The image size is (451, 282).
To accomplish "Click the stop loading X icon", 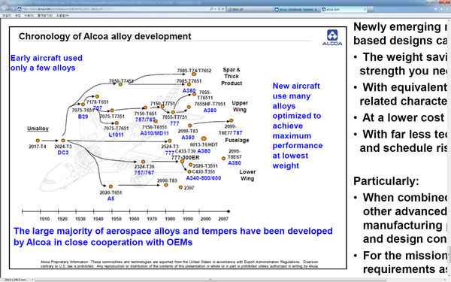I will pyautogui.click(x=223, y=9).
